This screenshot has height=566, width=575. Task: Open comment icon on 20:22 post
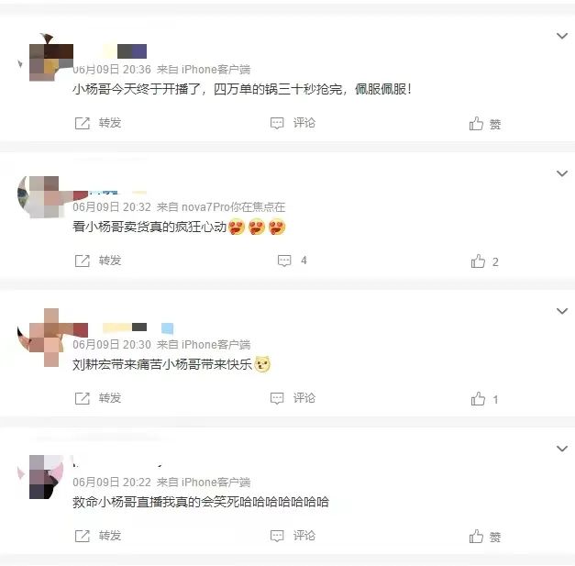(x=277, y=536)
